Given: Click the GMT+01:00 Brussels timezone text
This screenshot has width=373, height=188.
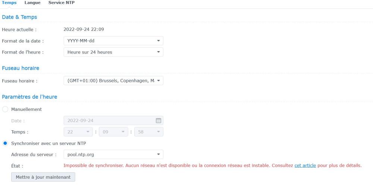Looking at the screenshot, I should coord(110,81).
